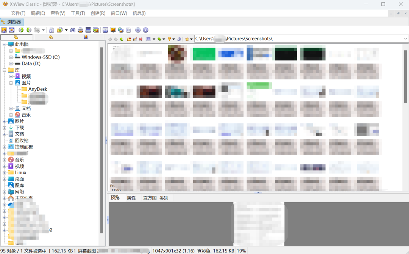Click the blue About info icon
Viewport: 409px width, 254px height.
(145, 30)
